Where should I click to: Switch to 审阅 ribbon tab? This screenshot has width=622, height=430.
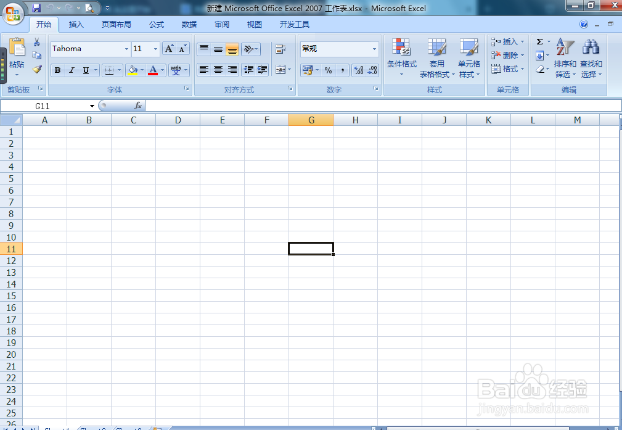coord(222,25)
